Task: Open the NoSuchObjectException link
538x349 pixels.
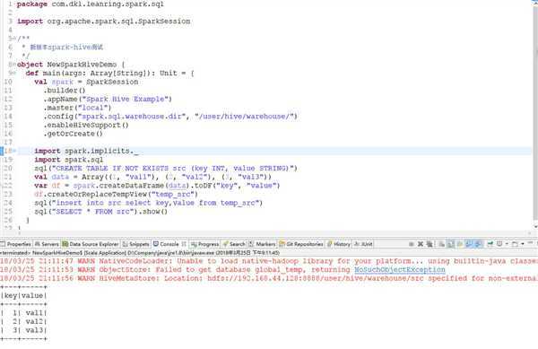Action: (x=400, y=270)
